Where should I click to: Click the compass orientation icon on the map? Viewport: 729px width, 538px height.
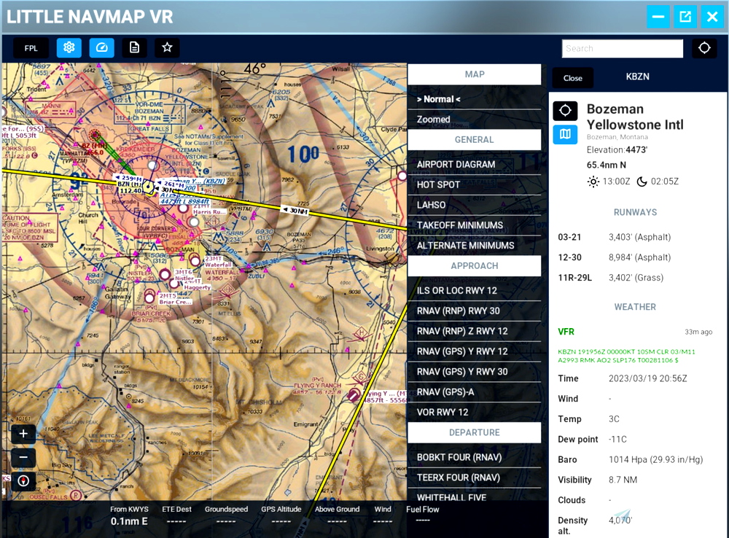(23, 480)
